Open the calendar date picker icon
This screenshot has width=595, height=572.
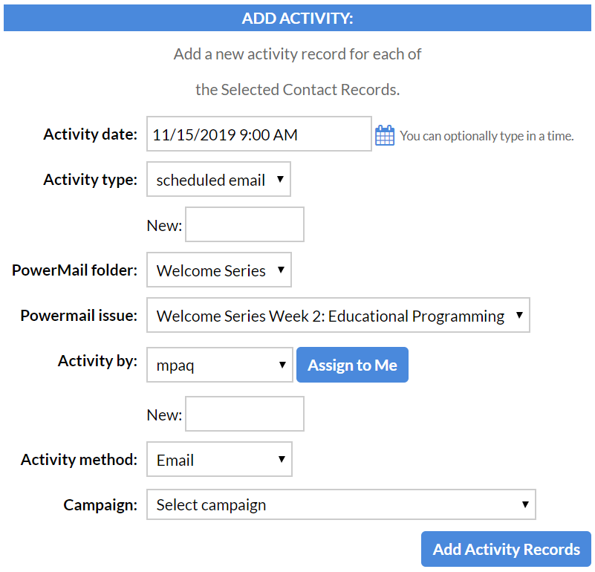coord(384,135)
